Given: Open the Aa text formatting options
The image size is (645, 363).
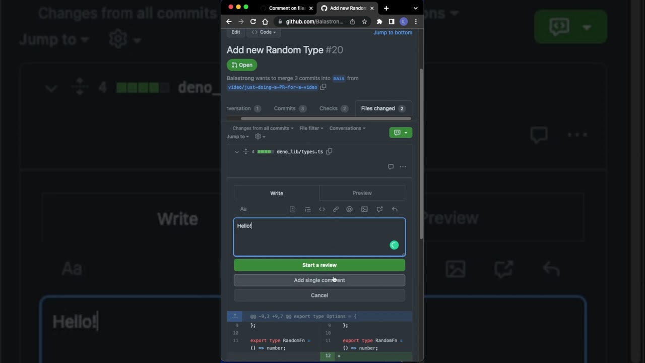Looking at the screenshot, I should (243, 209).
